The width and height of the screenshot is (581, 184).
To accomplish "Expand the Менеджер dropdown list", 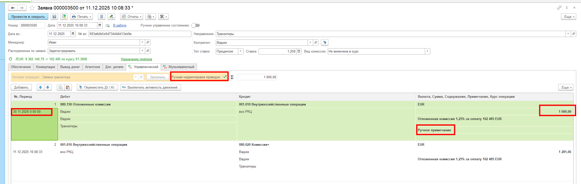I will coord(142,42).
